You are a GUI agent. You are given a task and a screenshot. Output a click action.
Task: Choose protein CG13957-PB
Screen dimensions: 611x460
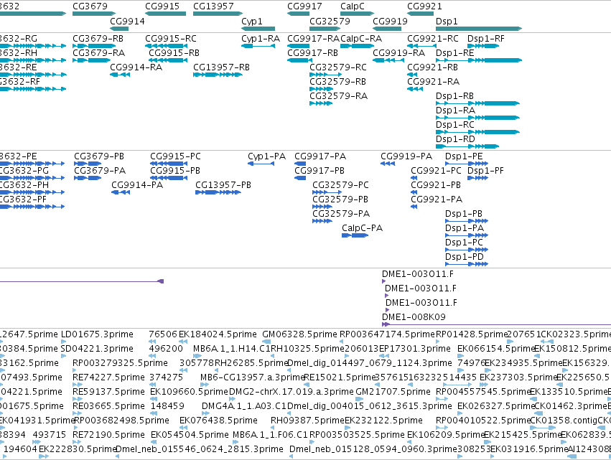(218, 192)
